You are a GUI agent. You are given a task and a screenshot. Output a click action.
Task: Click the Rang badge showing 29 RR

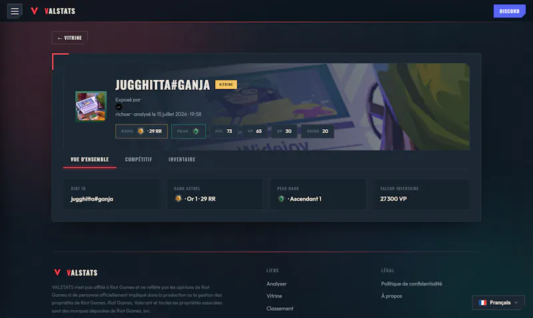point(141,131)
